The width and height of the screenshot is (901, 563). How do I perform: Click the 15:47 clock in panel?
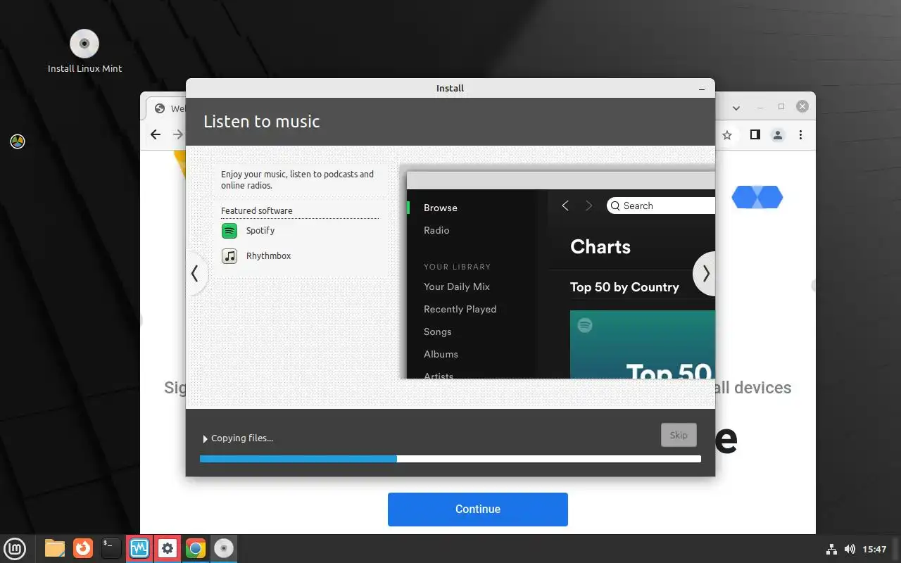(x=875, y=549)
